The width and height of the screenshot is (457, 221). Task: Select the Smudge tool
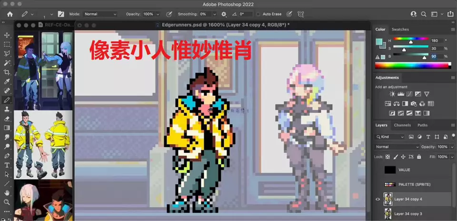(7, 137)
